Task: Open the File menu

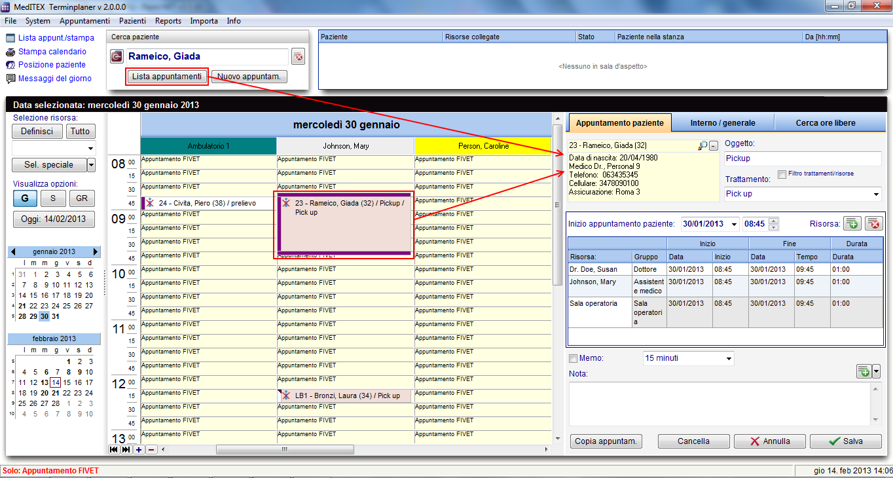Action: 10,21
